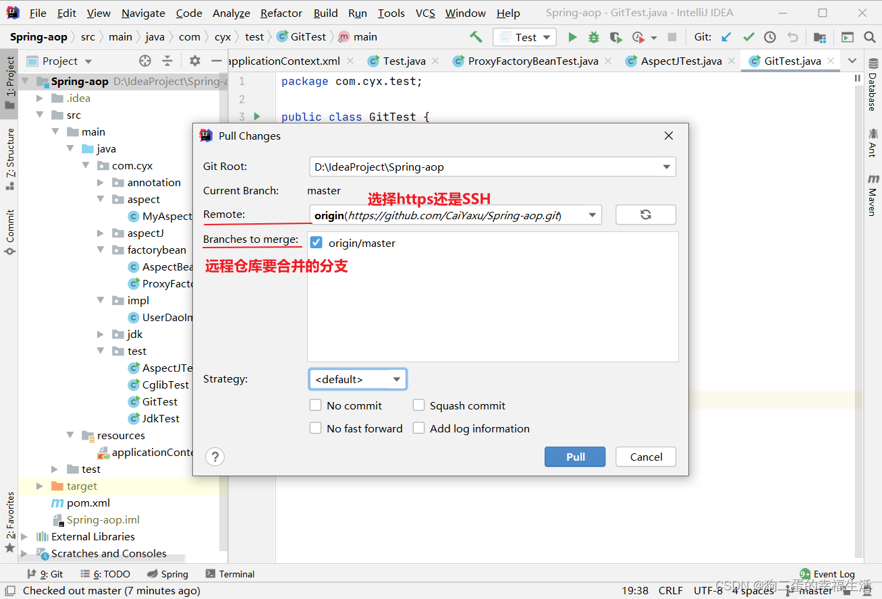This screenshot has width=882, height=599.
Task: Expand the target folder
Action: [x=40, y=486]
